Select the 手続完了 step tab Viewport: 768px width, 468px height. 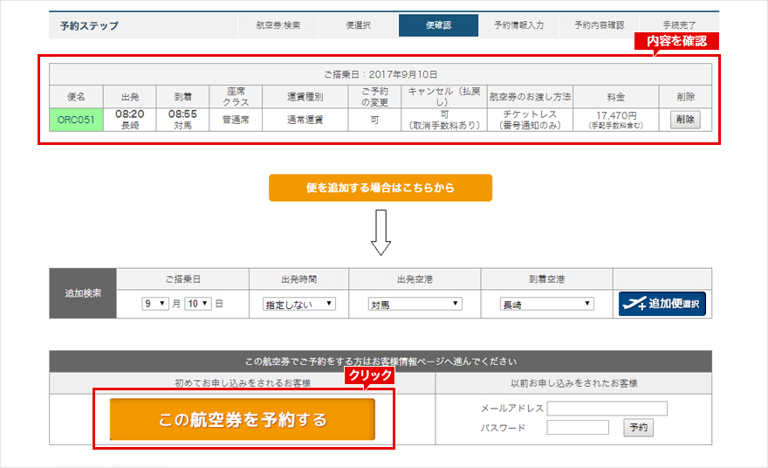tap(679, 25)
